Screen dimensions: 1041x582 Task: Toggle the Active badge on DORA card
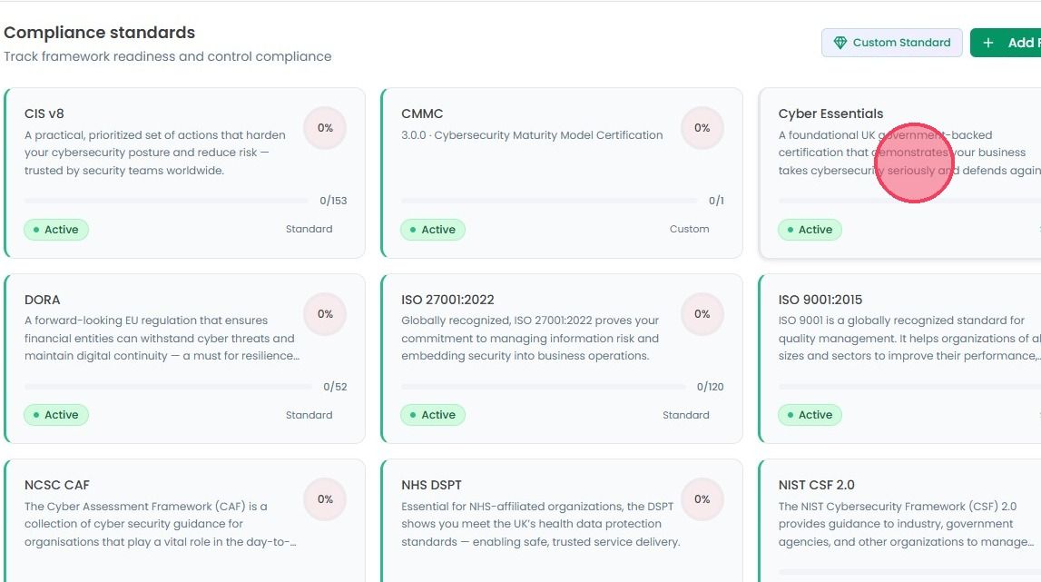click(56, 415)
